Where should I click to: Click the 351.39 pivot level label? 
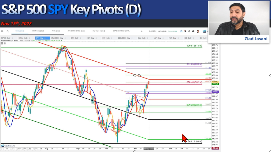[208, 139]
